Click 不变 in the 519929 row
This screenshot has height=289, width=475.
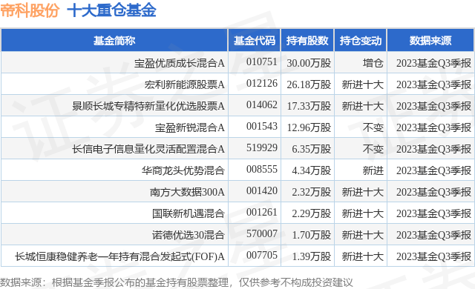(373, 149)
